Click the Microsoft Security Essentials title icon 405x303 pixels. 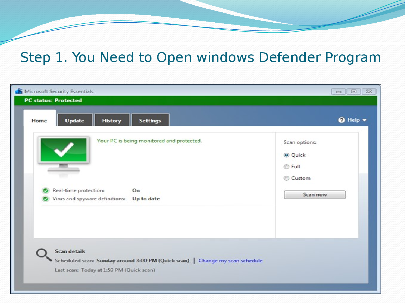19,91
